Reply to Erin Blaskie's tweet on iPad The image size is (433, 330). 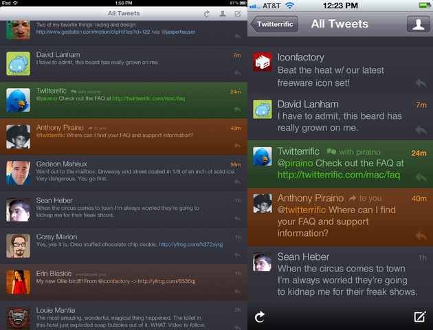pyautogui.click(x=237, y=291)
